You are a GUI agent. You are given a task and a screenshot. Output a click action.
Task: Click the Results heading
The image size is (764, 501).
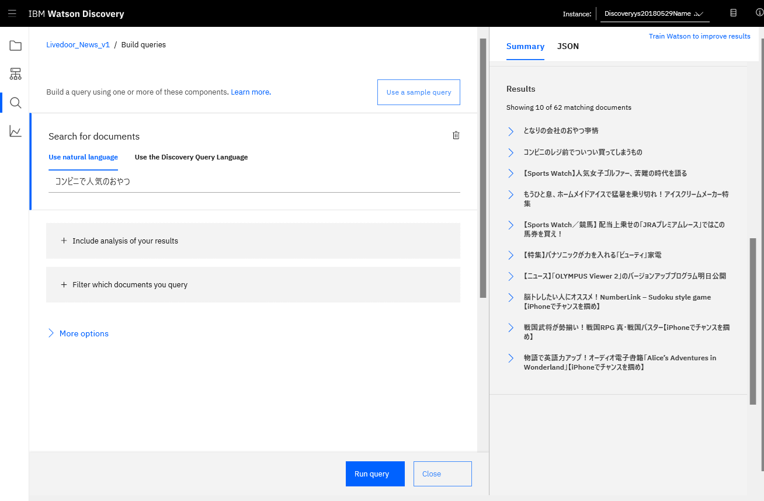[520, 89]
